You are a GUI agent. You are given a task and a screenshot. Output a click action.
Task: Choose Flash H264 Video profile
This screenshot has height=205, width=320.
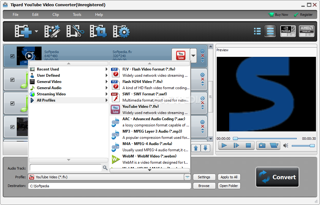pyautogui.click(x=150, y=85)
